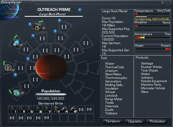Select Robotic Equipment in Products list
This screenshot has height=127, width=173.
[x=154, y=81]
